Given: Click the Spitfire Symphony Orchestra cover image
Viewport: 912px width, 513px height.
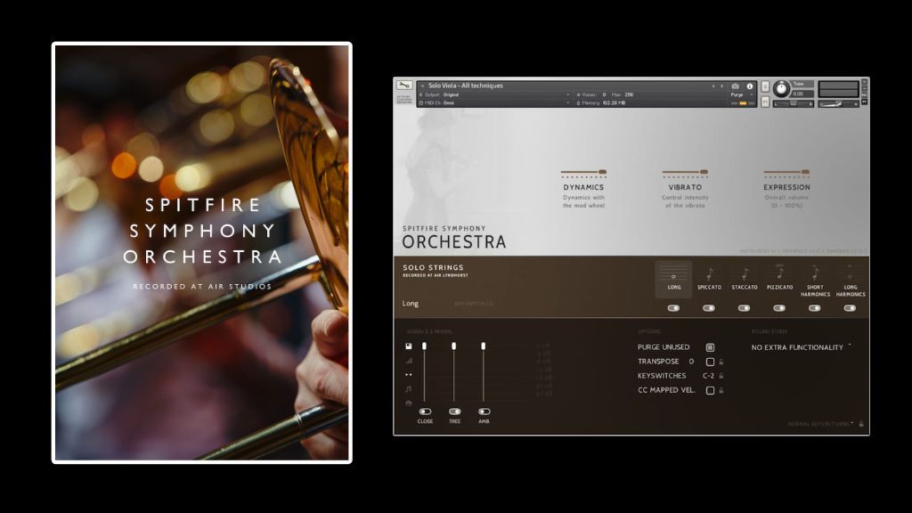Looking at the screenshot, I should tap(202, 253).
